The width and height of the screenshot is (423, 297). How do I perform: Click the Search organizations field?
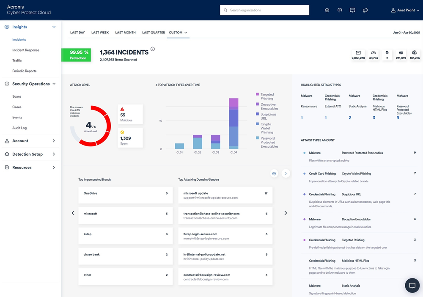pyautogui.click(x=264, y=10)
